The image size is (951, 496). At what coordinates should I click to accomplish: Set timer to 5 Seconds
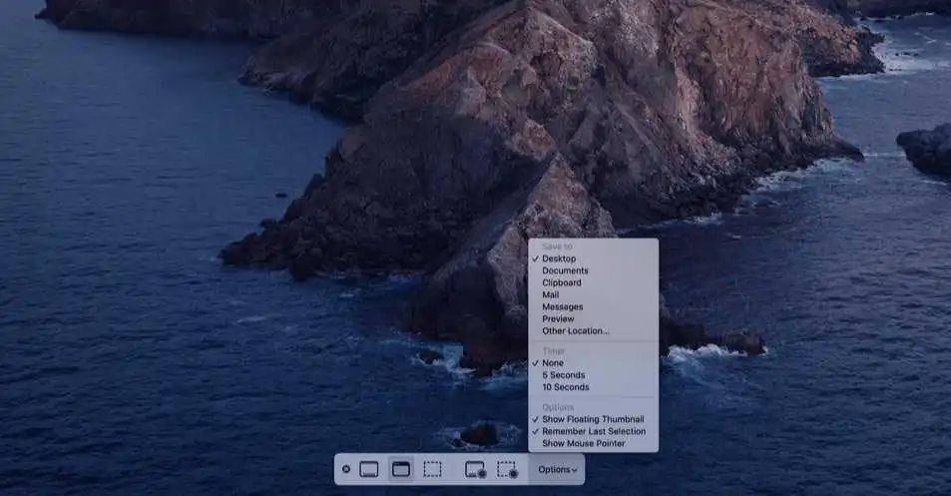(565, 375)
